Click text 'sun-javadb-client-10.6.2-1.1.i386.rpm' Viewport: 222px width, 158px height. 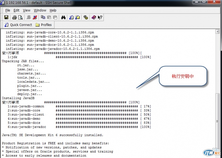pyautogui.click(x=62, y=36)
